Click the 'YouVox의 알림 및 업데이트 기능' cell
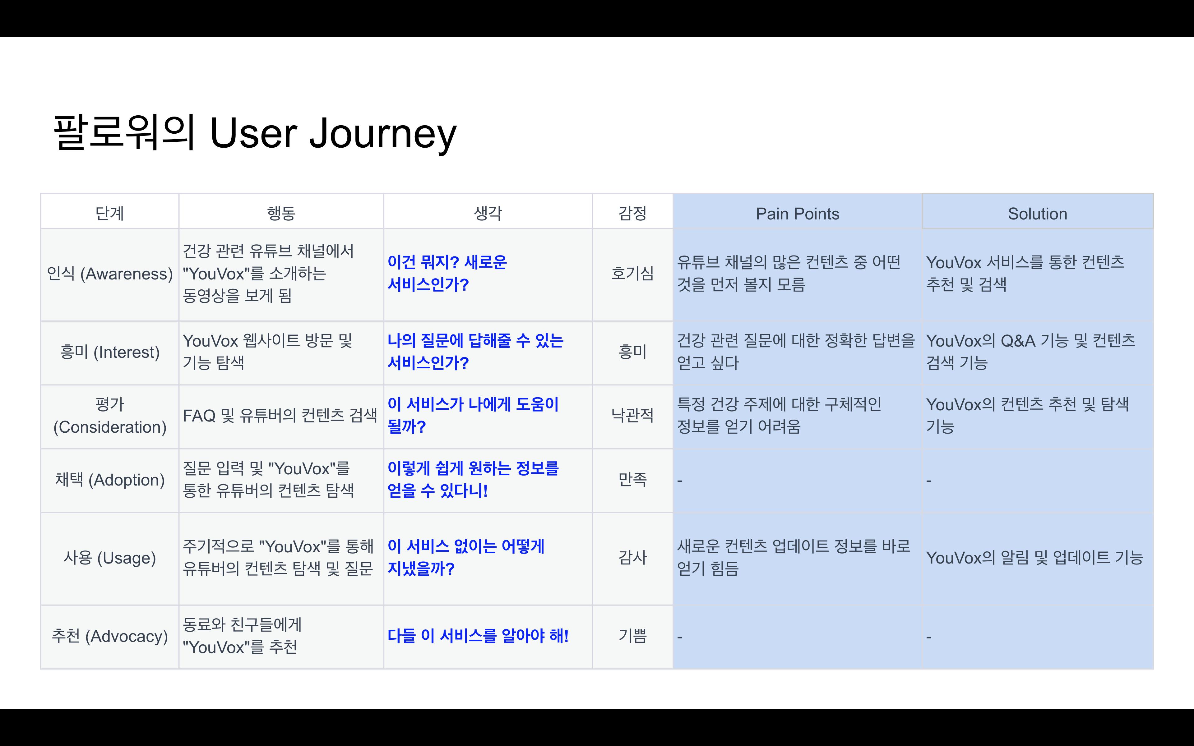The width and height of the screenshot is (1194, 746). point(1038,559)
